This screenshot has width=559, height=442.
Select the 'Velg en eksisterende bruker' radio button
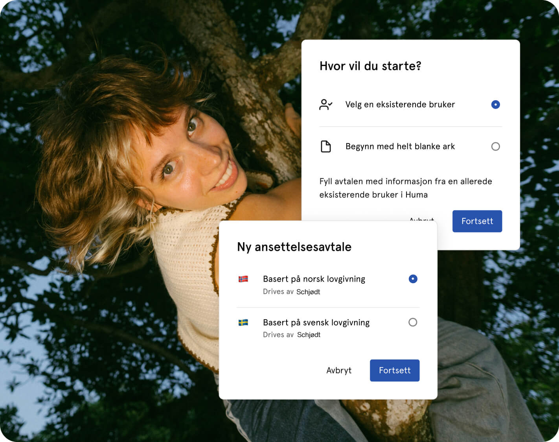tap(495, 105)
